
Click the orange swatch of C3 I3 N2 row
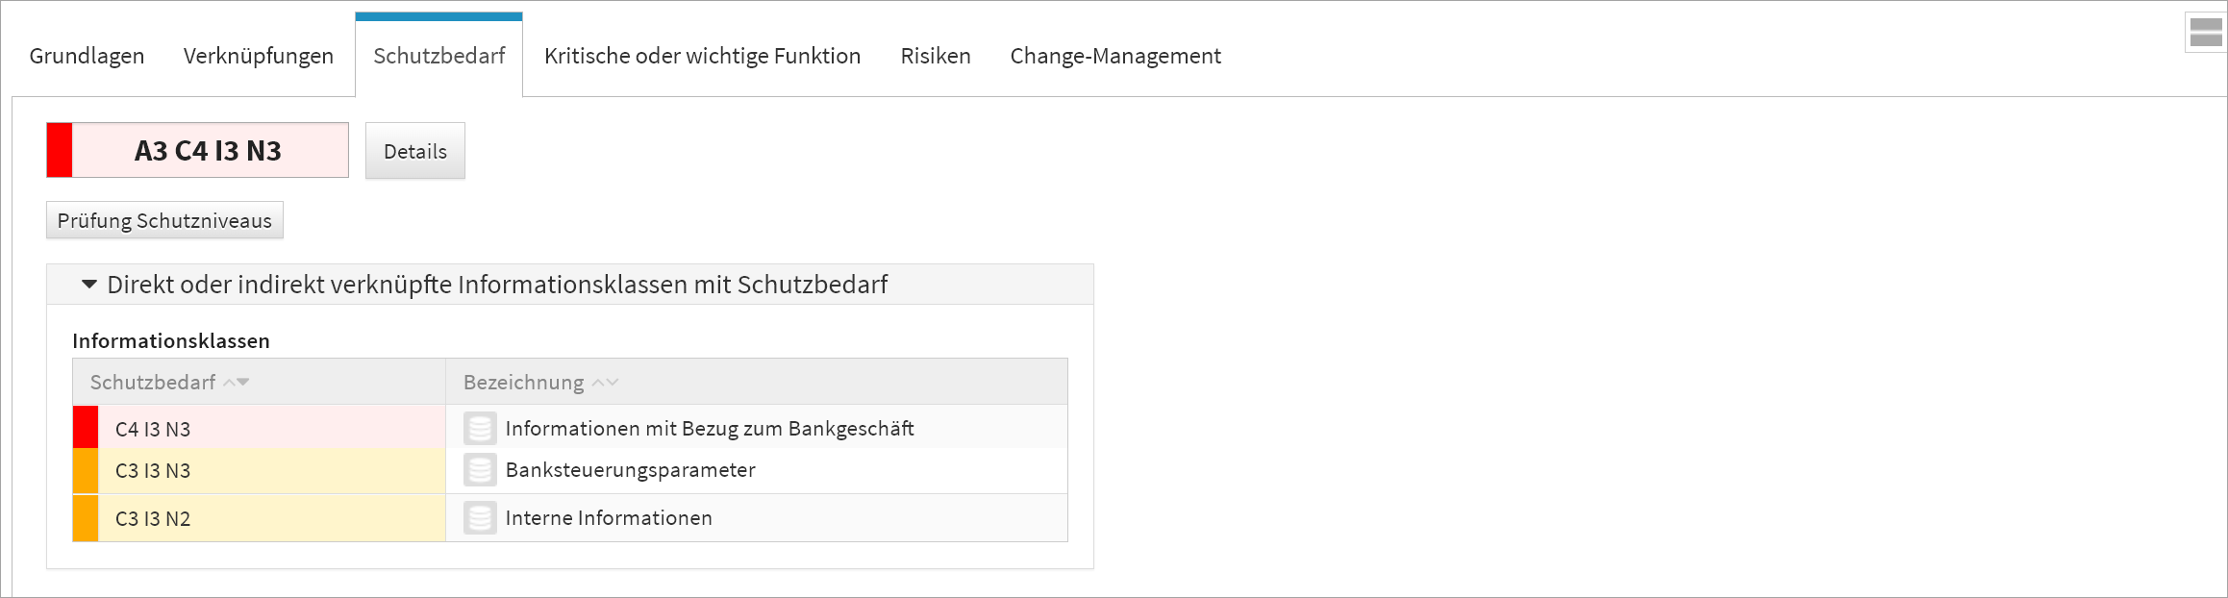coord(86,518)
